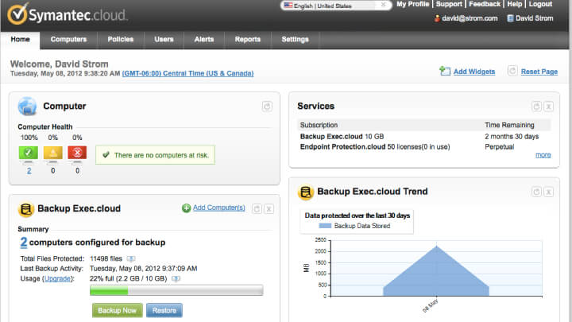572x322 pixels.
Task: Click info icon next to 11498 files
Action: pyautogui.click(x=131, y=258)
